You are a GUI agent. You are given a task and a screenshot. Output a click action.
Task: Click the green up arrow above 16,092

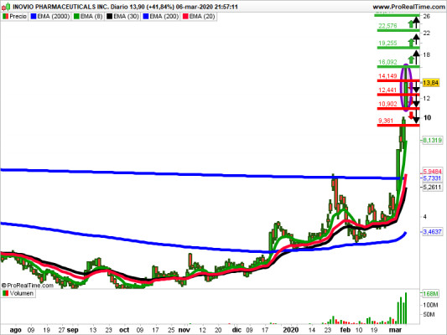pyautogui.click(x=411, y=59)
